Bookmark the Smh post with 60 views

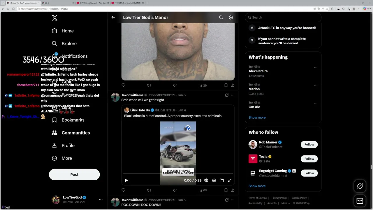[x=226, y=190]
